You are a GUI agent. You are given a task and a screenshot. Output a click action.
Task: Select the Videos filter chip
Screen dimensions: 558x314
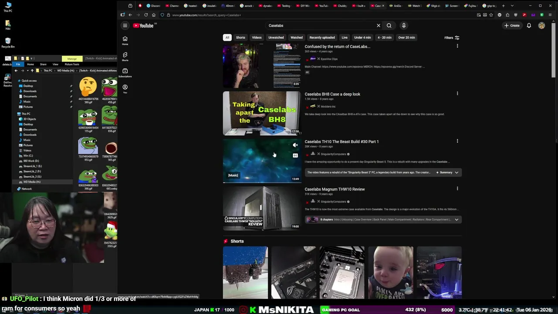tap(257, 38)
